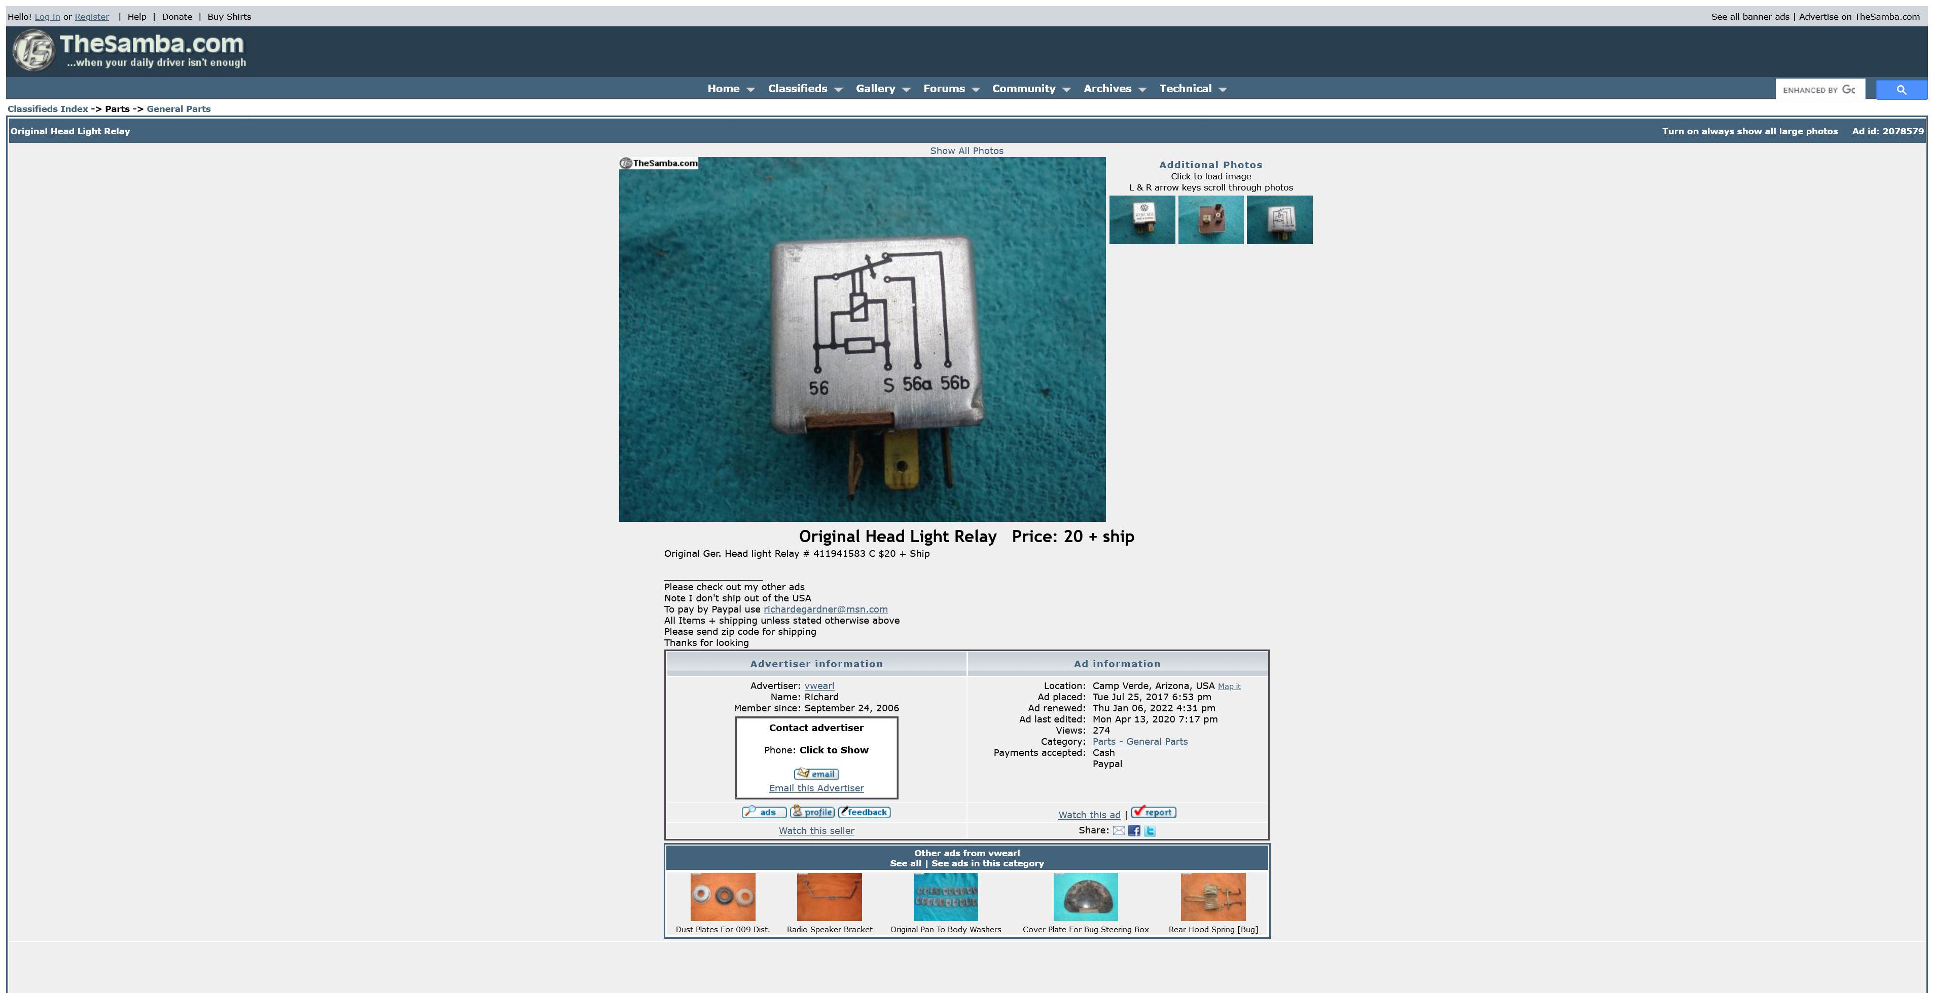Click the TheSamba.com logo icon
Viewport: 1934px width, 993px height.
tap(34, 51)
